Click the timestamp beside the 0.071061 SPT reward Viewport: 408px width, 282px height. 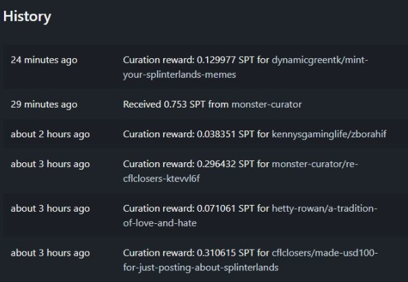pos(50,209)
